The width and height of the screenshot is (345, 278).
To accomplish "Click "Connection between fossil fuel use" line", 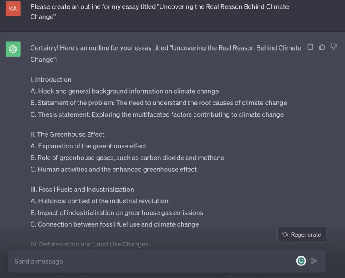I will coord(115,224).
